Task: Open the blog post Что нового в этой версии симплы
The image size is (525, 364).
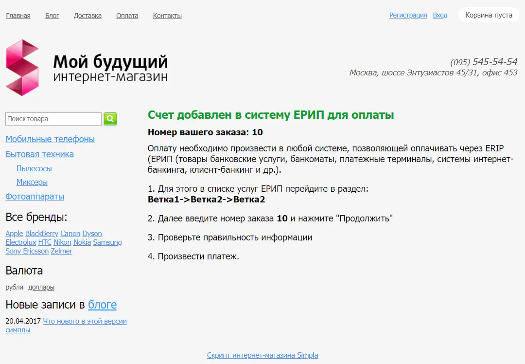Action: 85,321
